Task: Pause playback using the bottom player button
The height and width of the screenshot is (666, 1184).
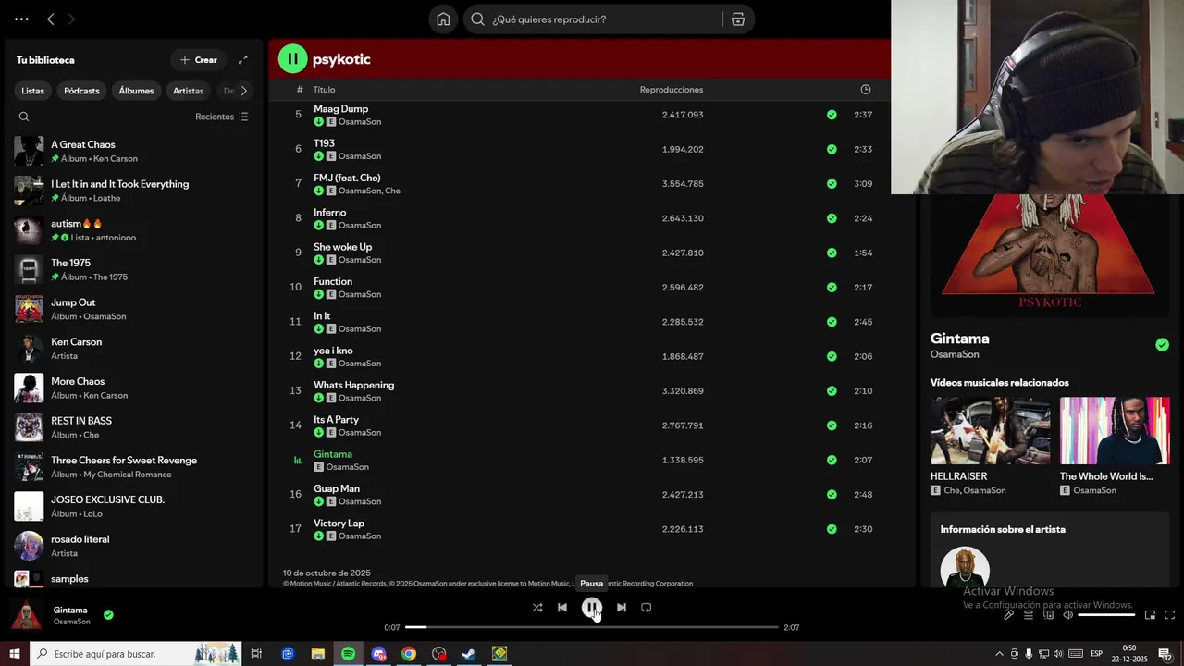Action: [x=592, y=608]
